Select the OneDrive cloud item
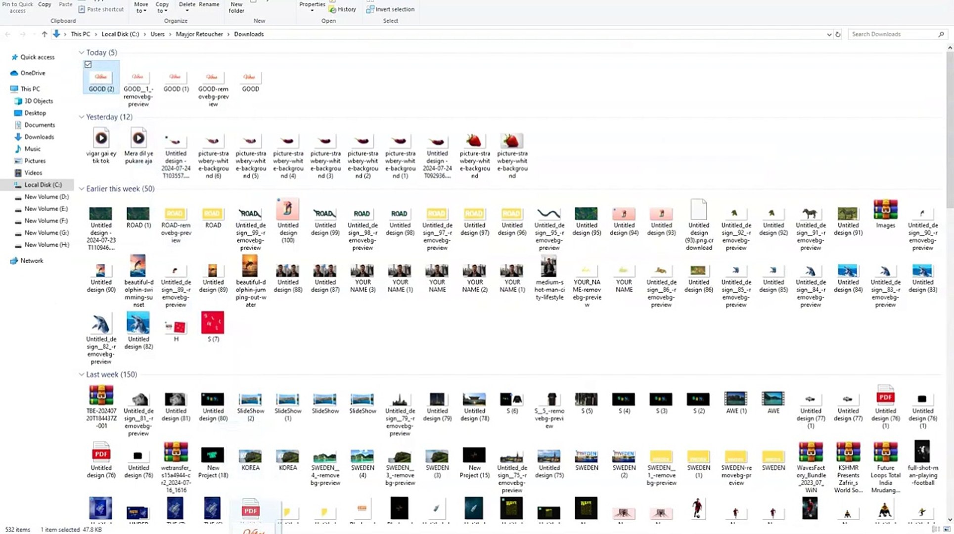This screenshot has height=534, width=954. (x=33, y=73)
